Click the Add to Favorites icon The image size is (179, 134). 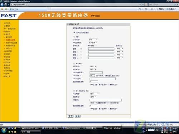tap(6, 9)
